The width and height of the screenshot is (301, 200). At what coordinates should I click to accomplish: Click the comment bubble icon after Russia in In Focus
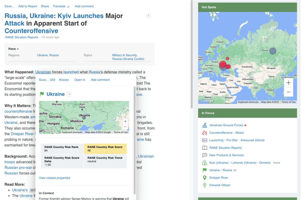(x=235, y=170)
